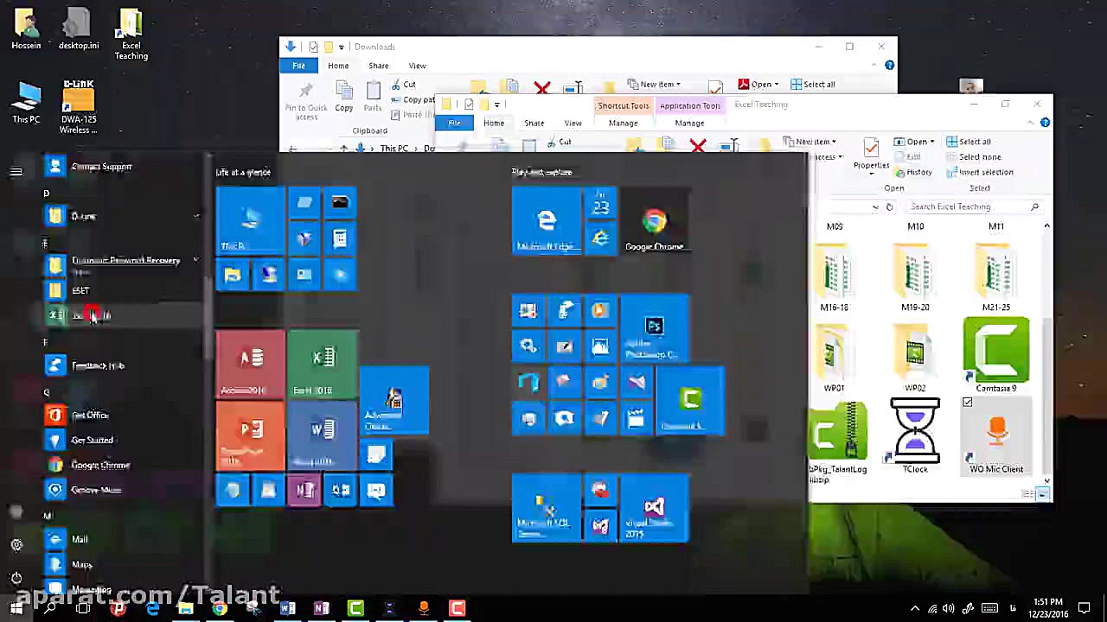
Task: Expand New item dropdown in Excel Teaching ribbon
Action: tap(833, 142)
